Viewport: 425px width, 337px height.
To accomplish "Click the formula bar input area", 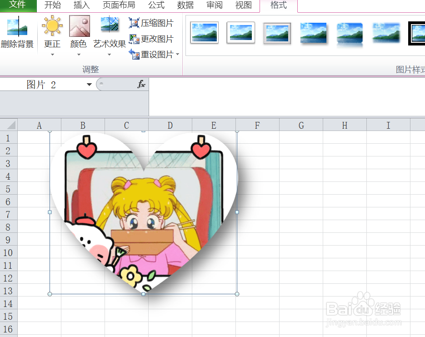I will pyautogui.click(x=287, y=97).
